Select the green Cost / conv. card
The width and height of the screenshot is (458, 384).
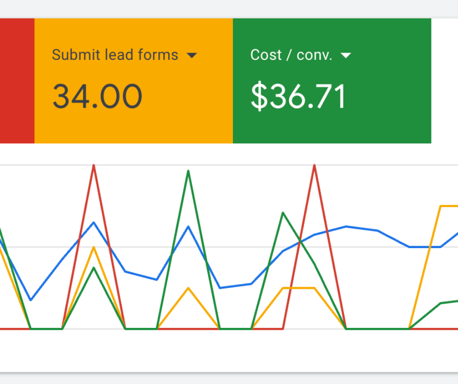(333, 80)
